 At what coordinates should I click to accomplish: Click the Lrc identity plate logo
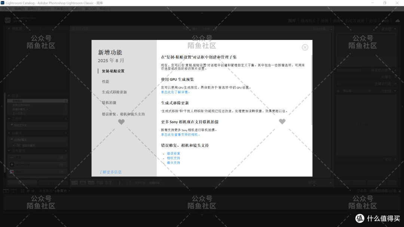coord(8,20)
